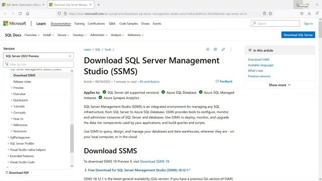
Task: Click the 45 contributors link
Action: coord(149,81)
